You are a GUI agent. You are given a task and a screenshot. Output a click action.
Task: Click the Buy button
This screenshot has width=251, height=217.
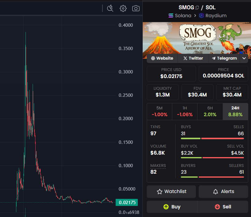pos(172,207)
